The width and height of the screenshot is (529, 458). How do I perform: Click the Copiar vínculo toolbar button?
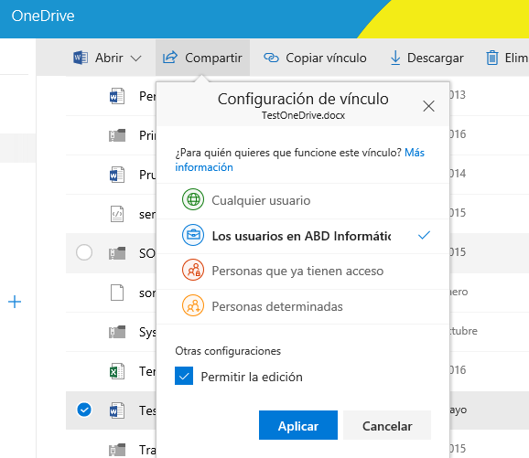pos(315,58)
